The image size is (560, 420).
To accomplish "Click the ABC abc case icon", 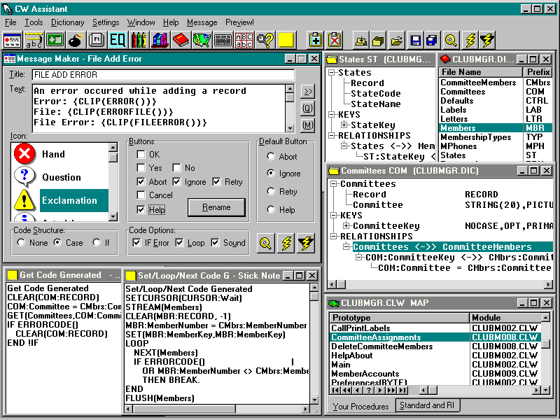I will click(244, 40).
